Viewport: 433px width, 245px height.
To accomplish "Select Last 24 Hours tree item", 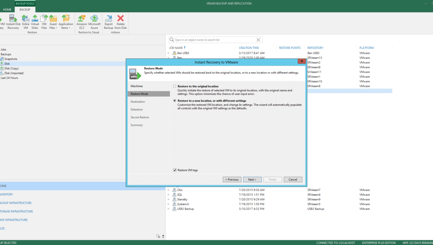I will click(9, 78).
